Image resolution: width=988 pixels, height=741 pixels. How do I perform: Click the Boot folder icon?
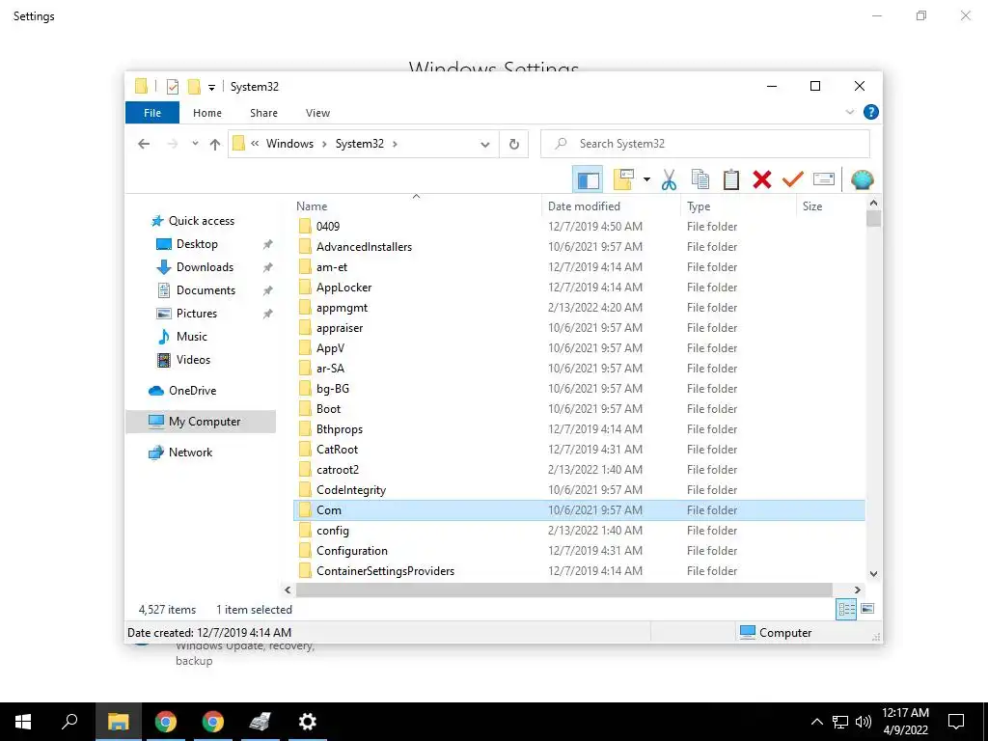[305, 409]
